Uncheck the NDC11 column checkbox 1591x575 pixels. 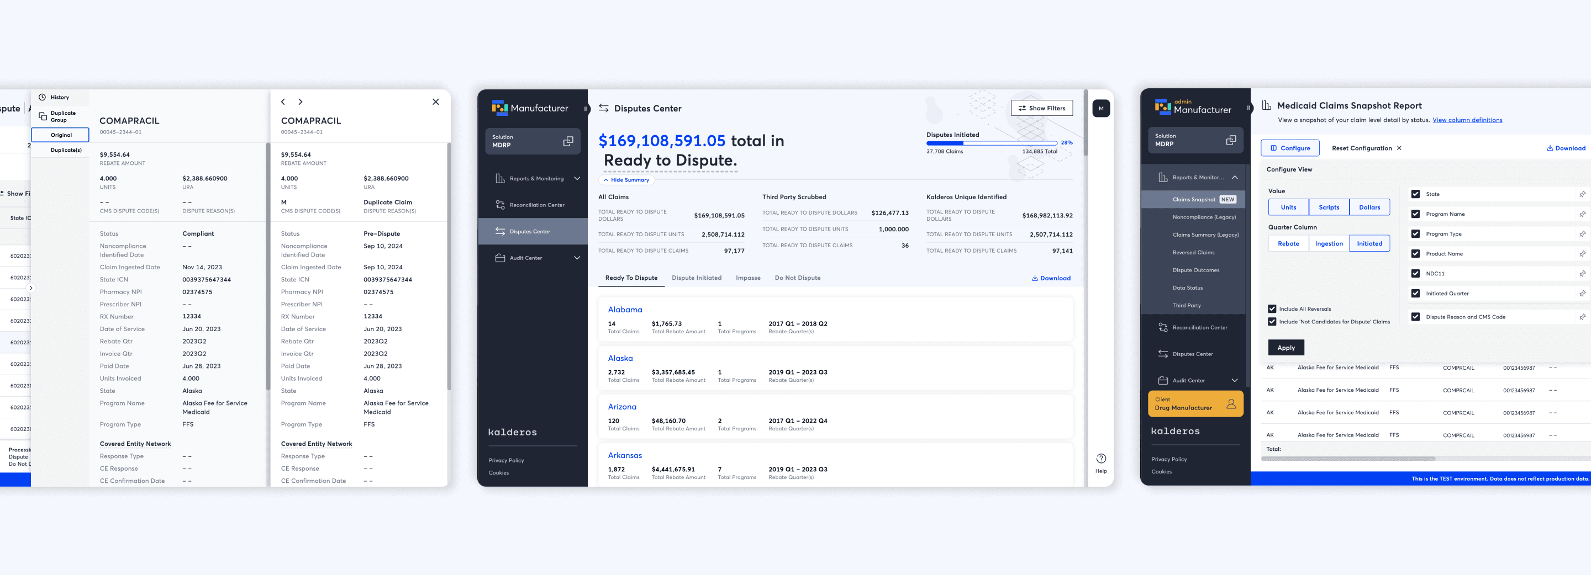click(1415, 273)
